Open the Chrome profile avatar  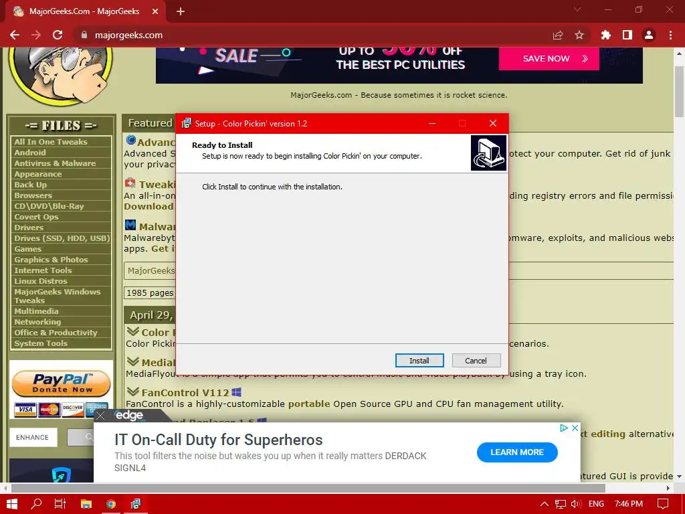pos(649,35)
